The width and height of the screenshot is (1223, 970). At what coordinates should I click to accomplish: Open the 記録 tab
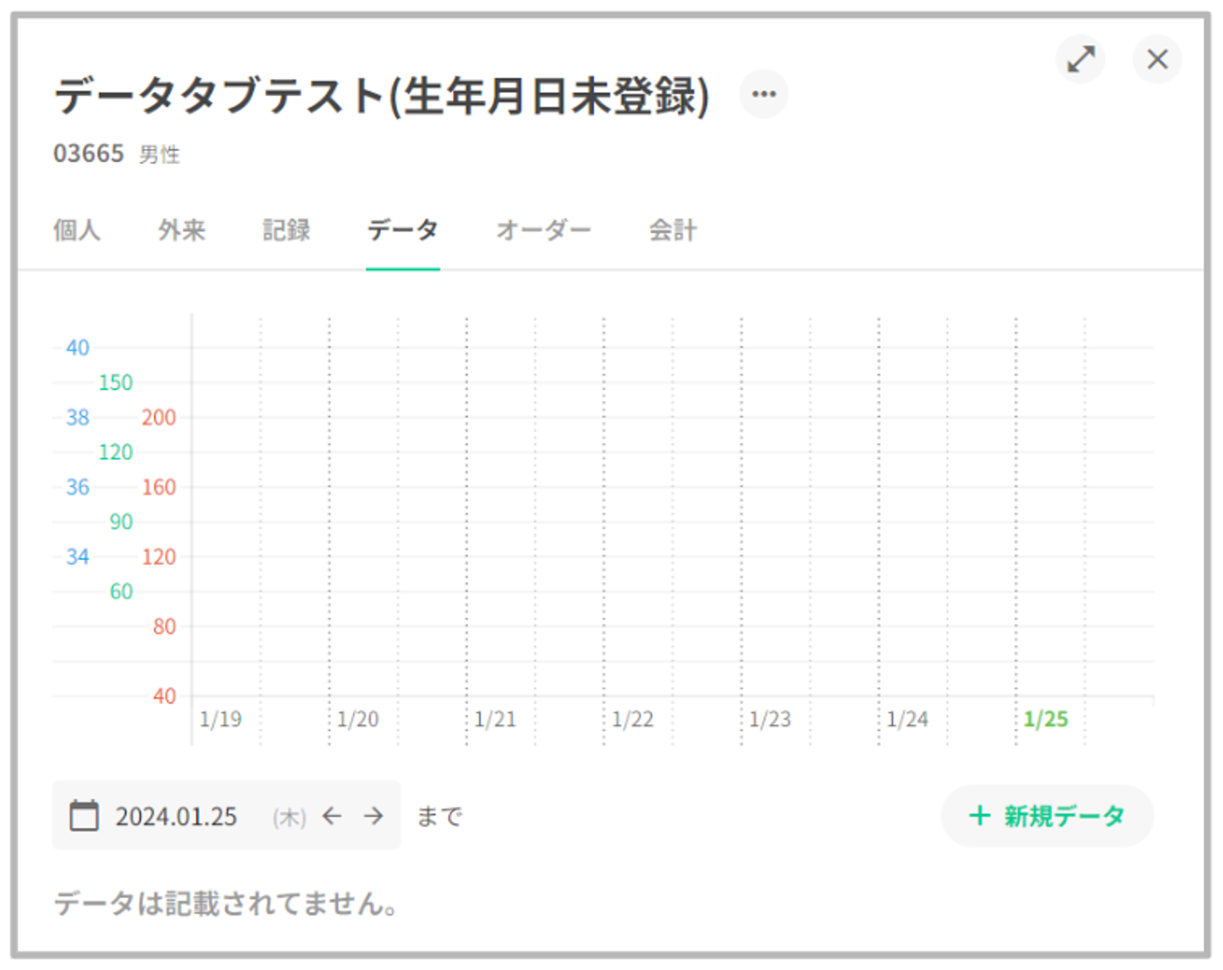[x=286, y=230]
